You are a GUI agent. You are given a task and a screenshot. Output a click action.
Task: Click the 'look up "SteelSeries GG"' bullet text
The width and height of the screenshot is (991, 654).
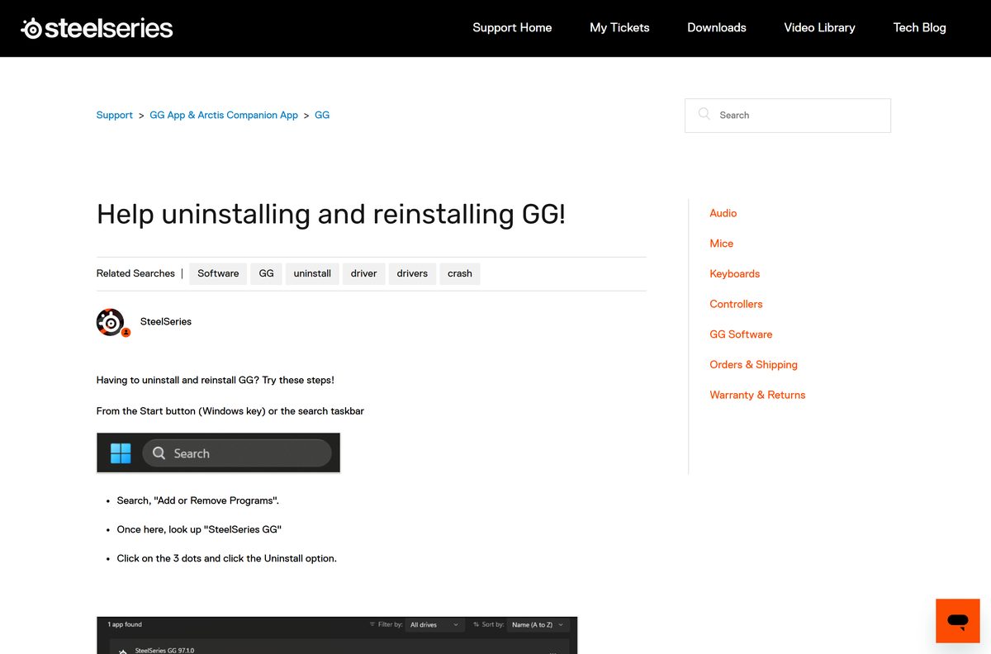(200, 529)
